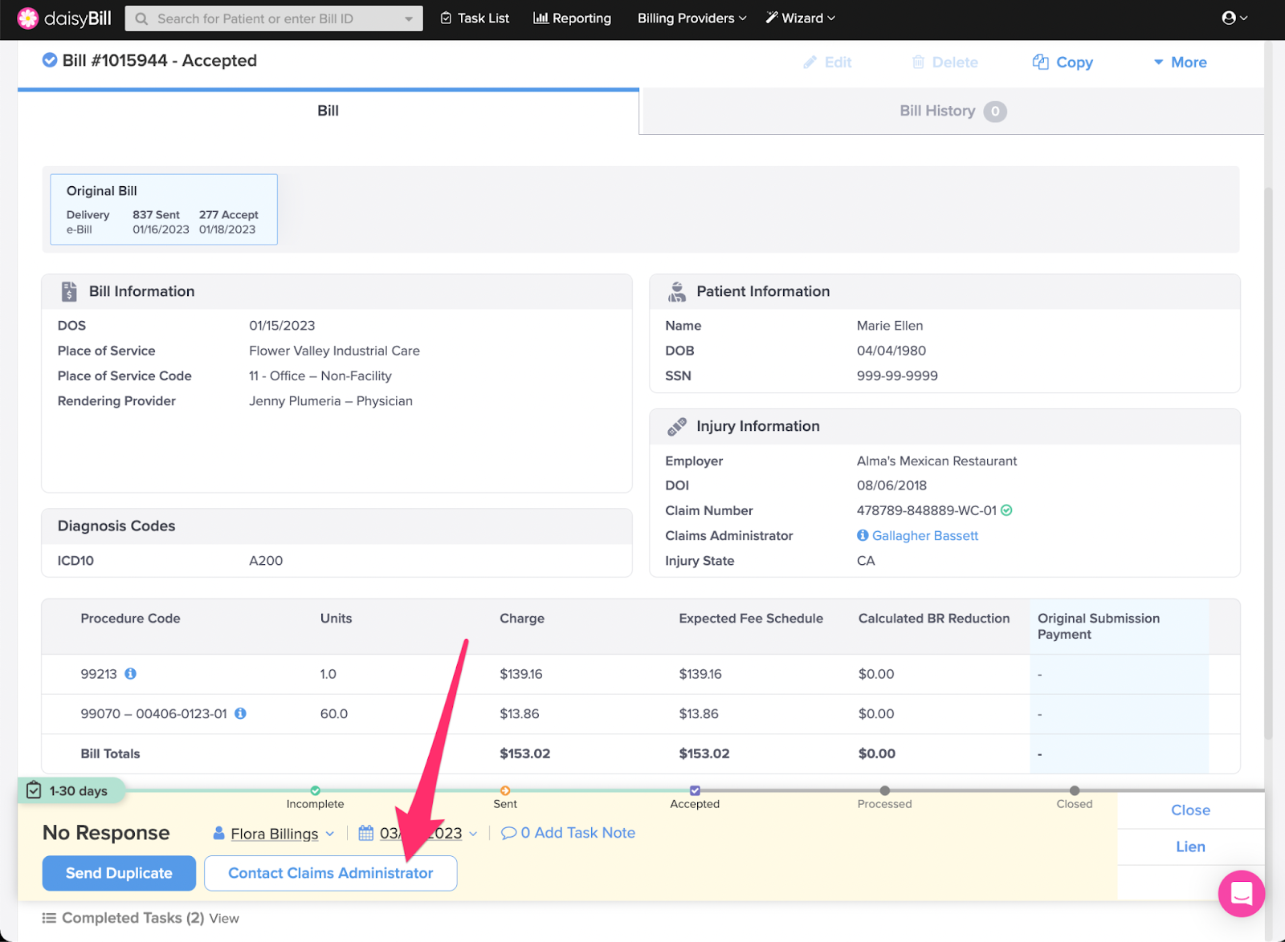Open the chat support bubble
Image resolution: width=1285 pixels, height=942 pixels.
1241,893
